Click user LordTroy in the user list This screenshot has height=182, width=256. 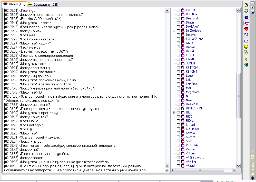(191, 84)
